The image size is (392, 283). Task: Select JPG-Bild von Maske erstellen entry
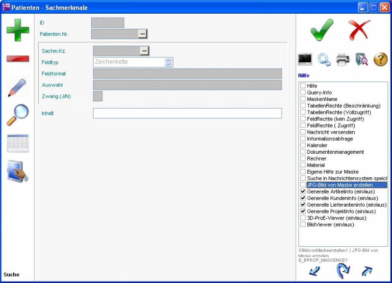point(340,185)
